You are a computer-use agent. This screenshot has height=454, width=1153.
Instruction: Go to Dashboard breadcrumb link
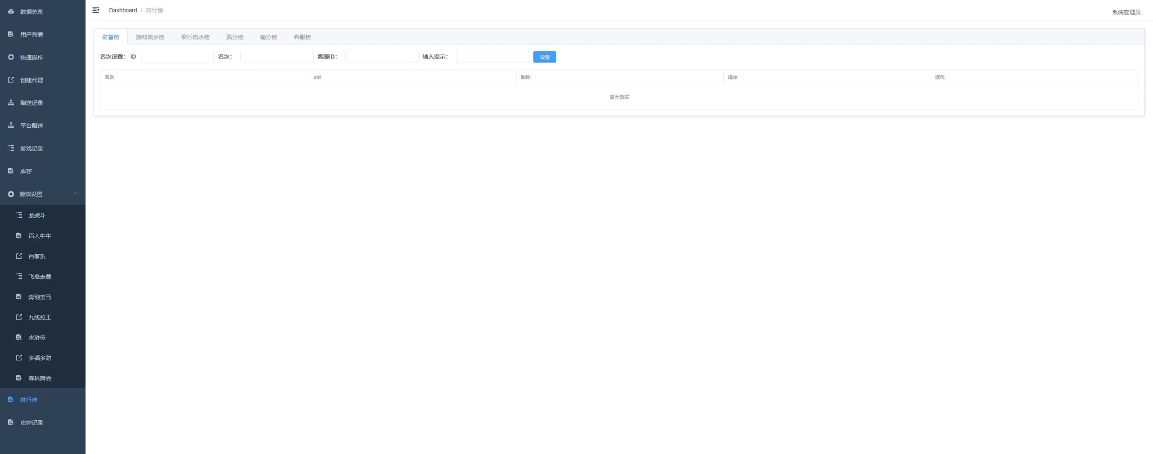pos(123,10)
